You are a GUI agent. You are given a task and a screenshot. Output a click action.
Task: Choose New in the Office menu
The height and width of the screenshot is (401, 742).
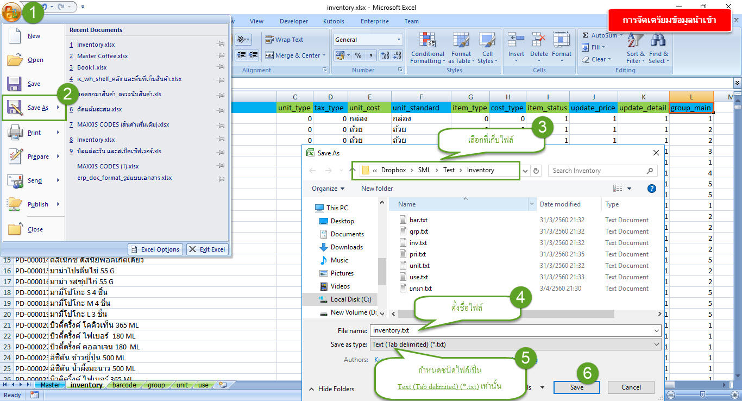coord(34,36)
